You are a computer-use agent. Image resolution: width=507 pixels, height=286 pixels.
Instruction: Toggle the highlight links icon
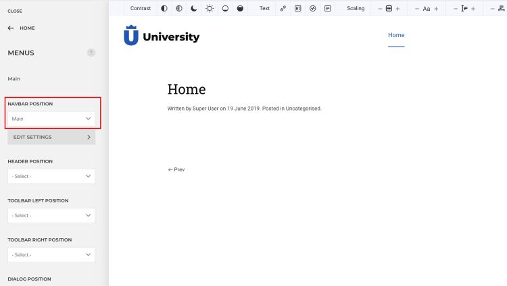pos(283,8)
